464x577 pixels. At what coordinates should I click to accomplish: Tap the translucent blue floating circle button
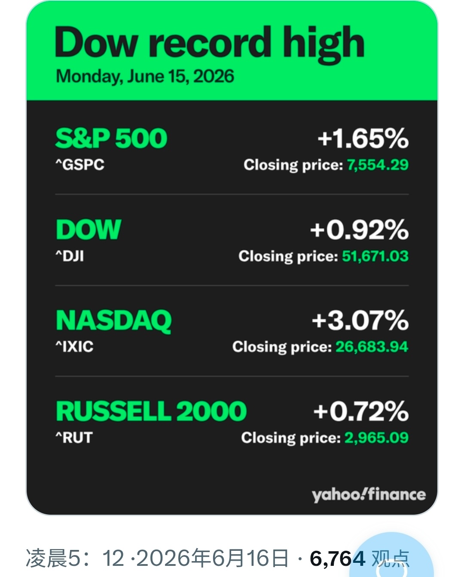[x=391, y=556]
